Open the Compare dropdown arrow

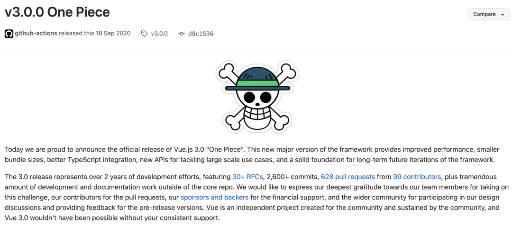click(502, 14)
